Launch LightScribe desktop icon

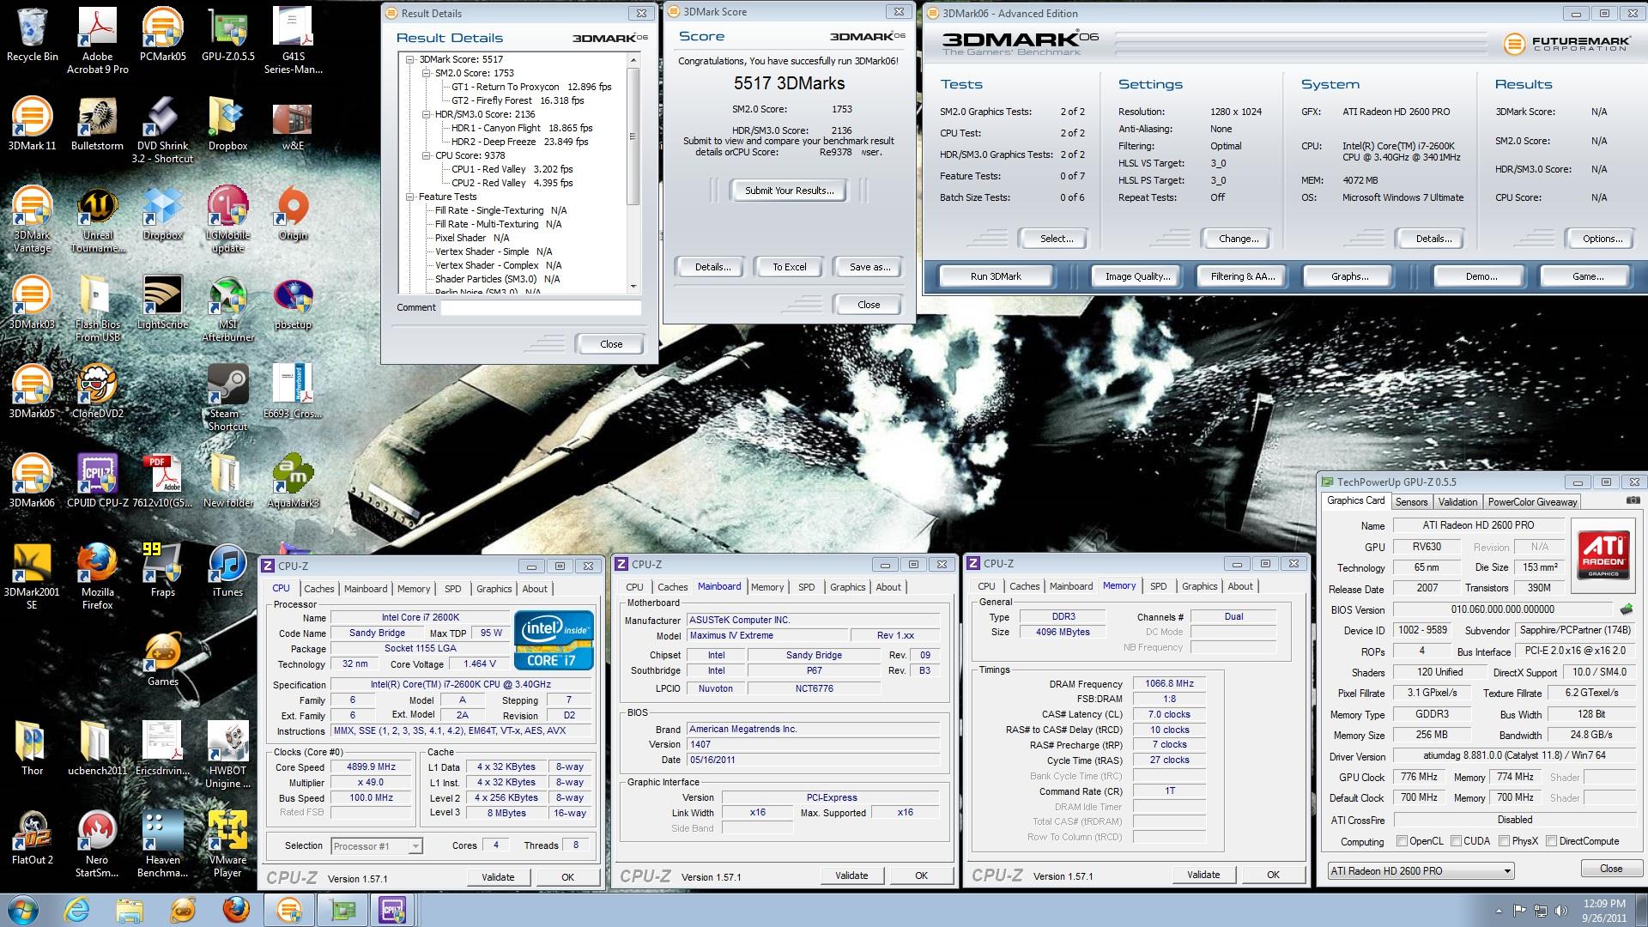(x=162, y=302)
